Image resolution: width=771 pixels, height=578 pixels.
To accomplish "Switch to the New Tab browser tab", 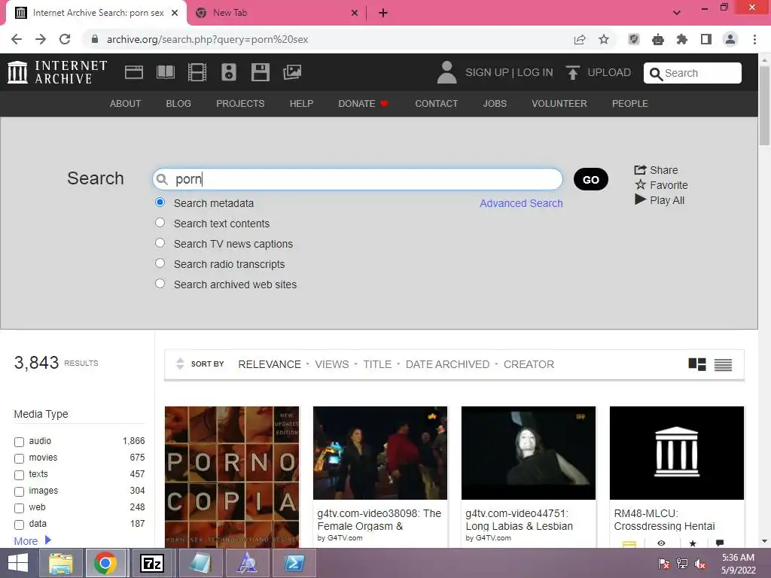I will point(276,14).
